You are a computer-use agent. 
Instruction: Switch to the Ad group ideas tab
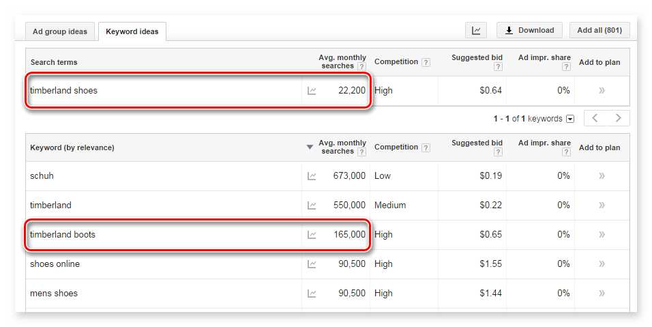pyautogui.click(x=60, y=31)
